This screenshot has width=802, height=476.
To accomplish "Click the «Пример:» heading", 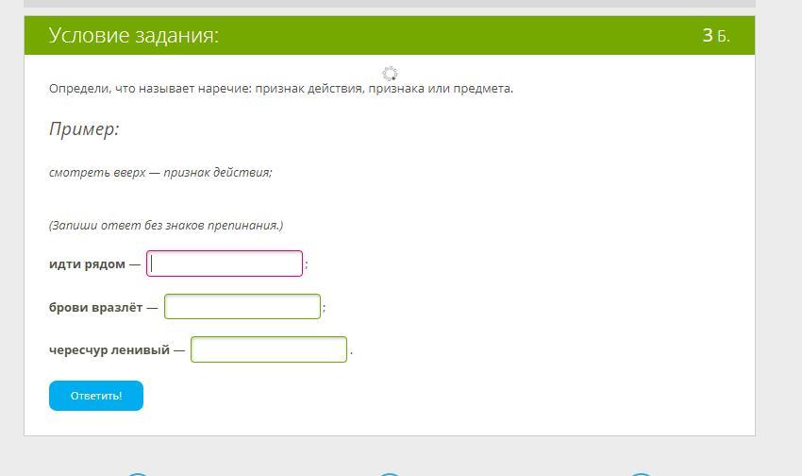I will coord(84,128).
